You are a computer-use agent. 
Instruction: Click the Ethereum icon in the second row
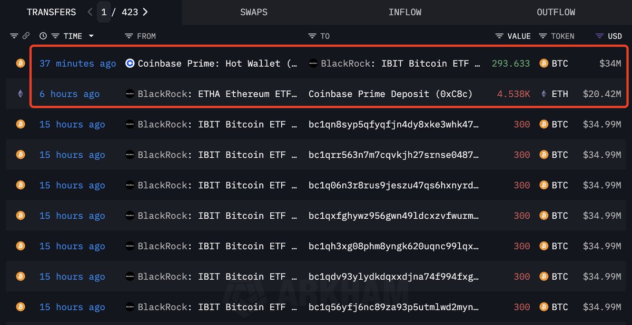tap(21, 94)
